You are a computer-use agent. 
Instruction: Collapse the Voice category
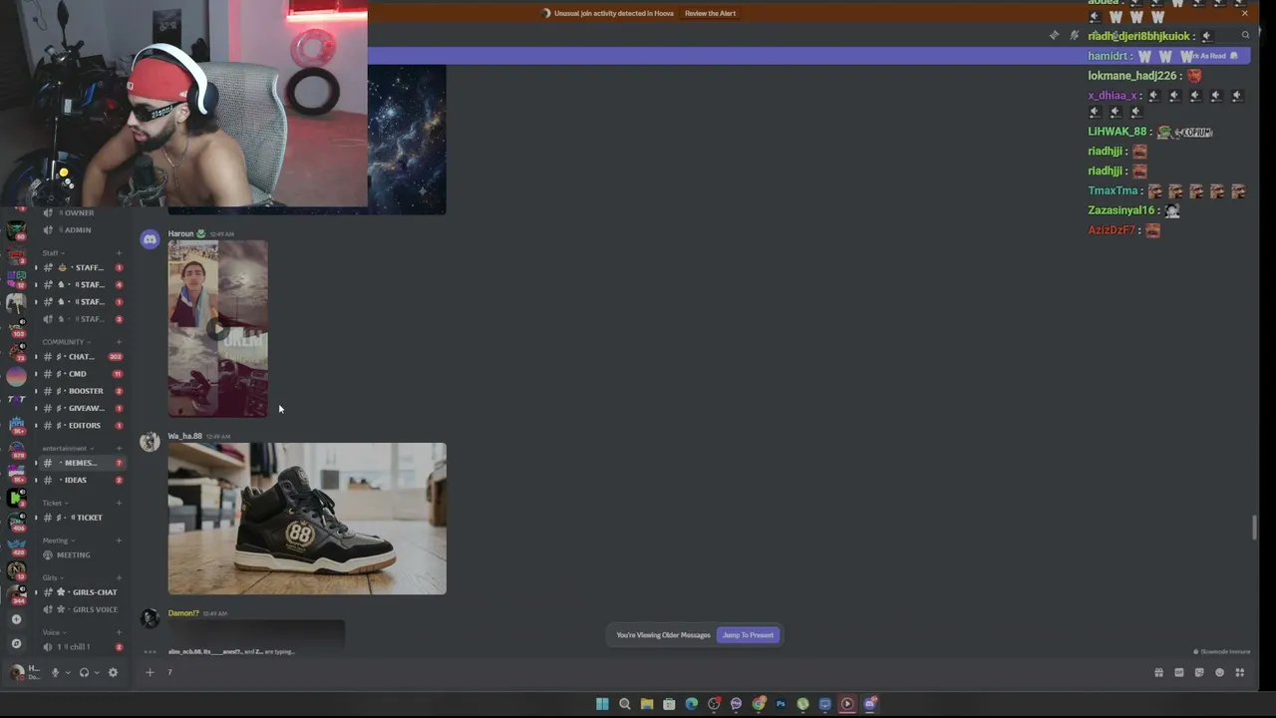coord(54,632)
